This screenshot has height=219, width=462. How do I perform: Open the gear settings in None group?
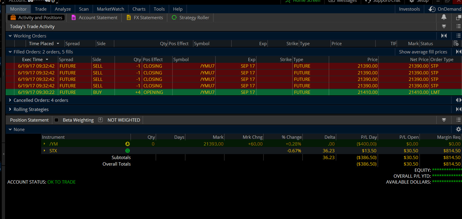(x=458, y=129)
